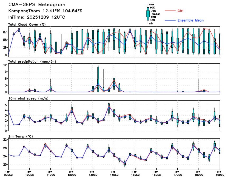
Task: Click the 'max' legend label
Action: (x=152, y=5)
